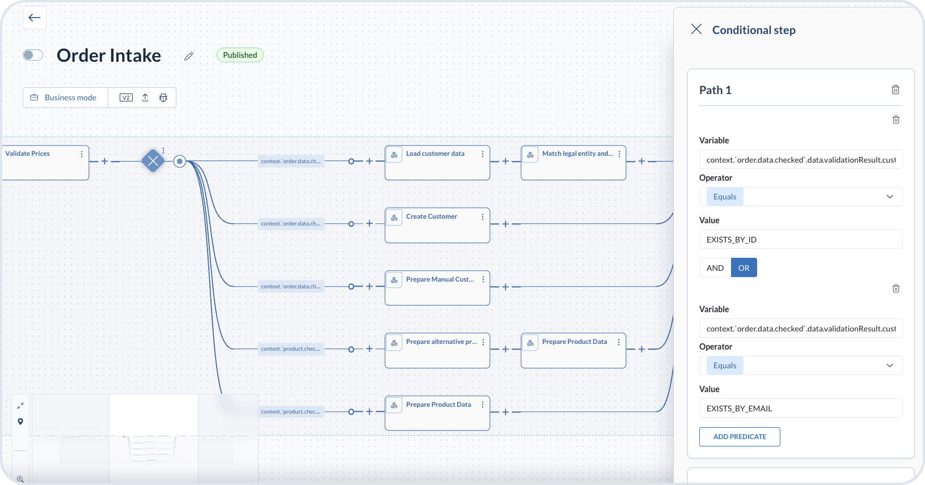Toggle the Order Intake workflow switch
Image resolution: width=925 pixels, height=485 pixels.
pos(33,55)
